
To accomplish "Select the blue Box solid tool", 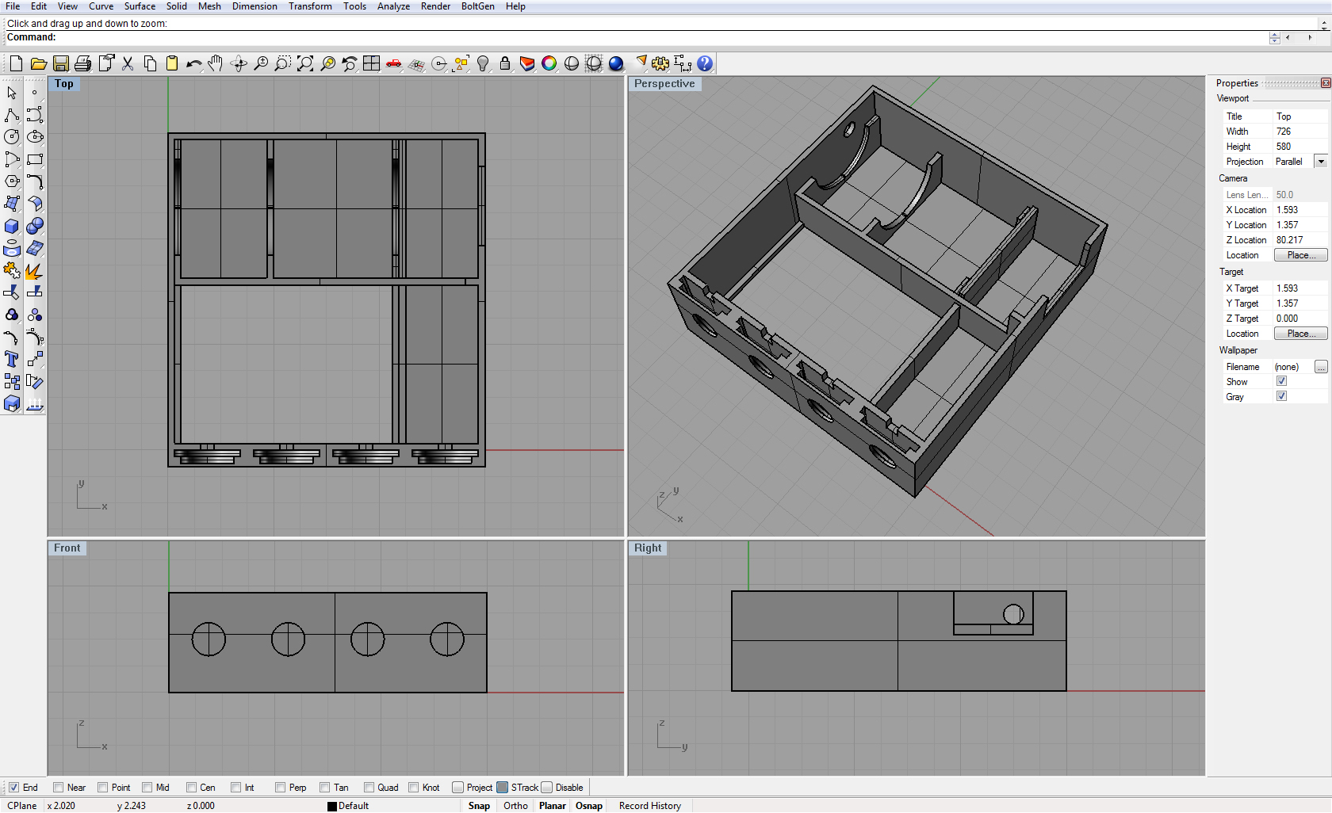I will point(12,227).
